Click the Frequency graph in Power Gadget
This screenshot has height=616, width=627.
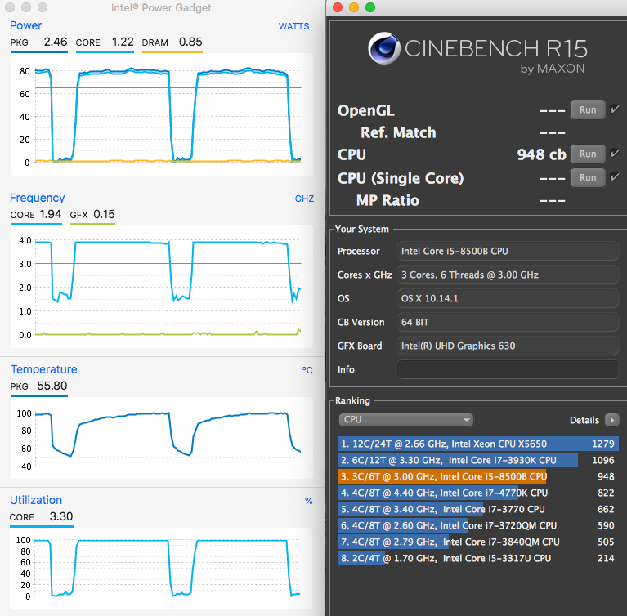click(x=162, y=287)
